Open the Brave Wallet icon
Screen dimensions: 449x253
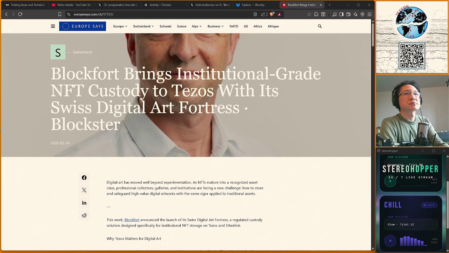(348, 14)
